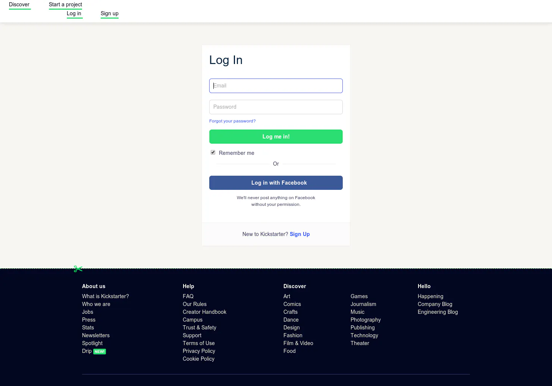The image size is (552, 386).
Task: View the Terms of Use
Action: [x=199, y=343]
